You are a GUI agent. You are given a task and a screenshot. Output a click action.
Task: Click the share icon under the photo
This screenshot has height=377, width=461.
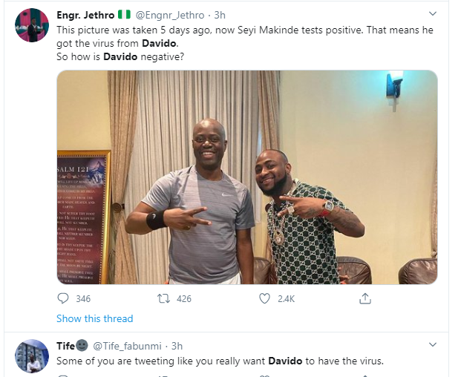coord(364,298)
